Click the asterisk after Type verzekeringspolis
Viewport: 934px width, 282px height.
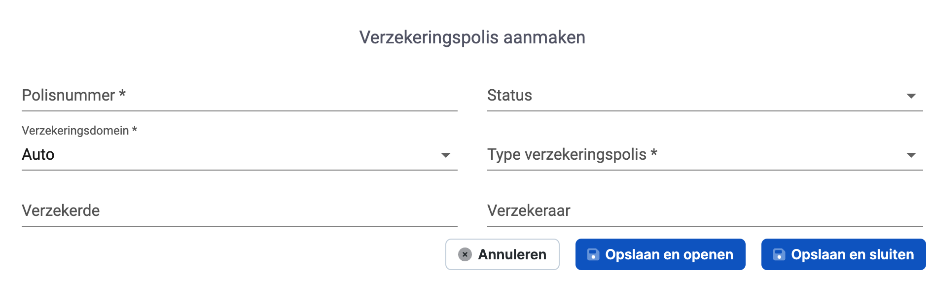click(654, 153)
